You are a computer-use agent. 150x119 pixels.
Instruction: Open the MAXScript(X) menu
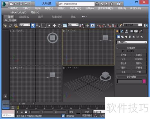click(x=19, y=13)
